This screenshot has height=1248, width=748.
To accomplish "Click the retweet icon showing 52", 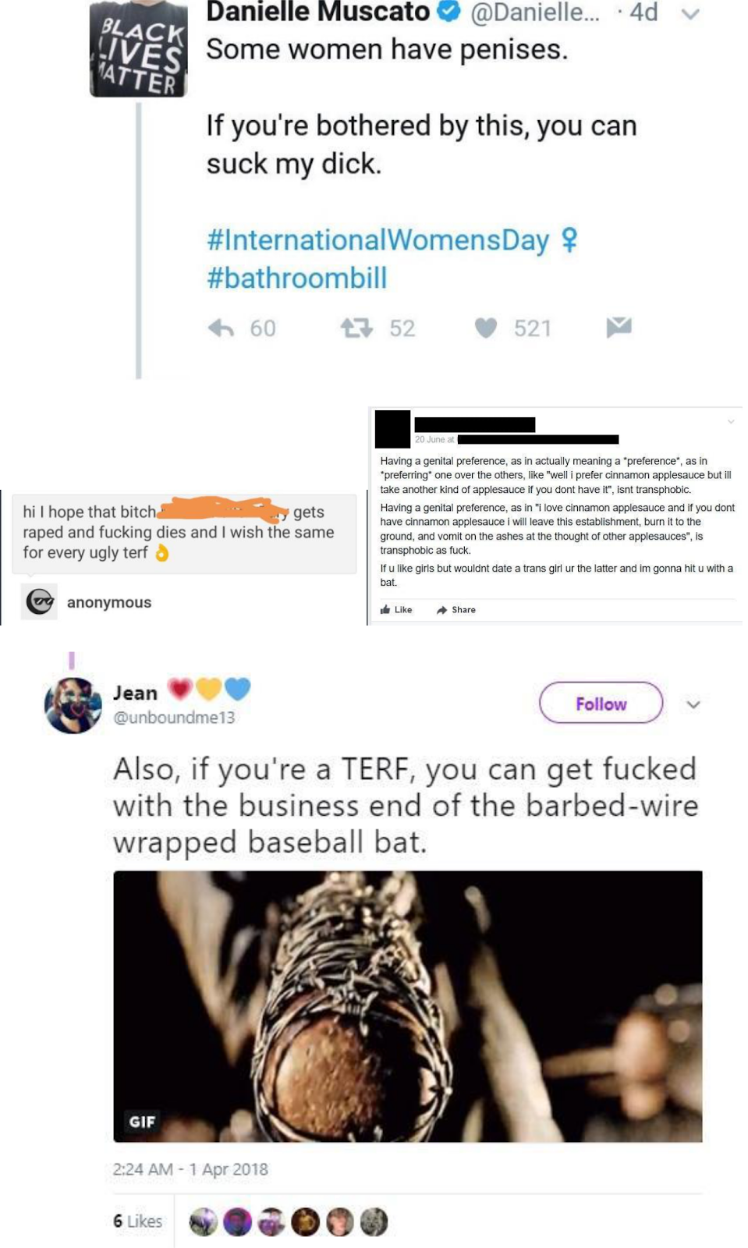I will 356,328.
